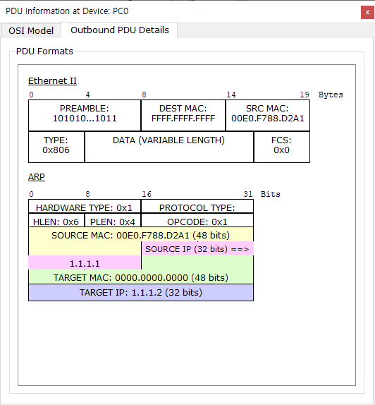
Task: Select the SRC MAC cell in Ethernet II
Action: coord(268,115)
